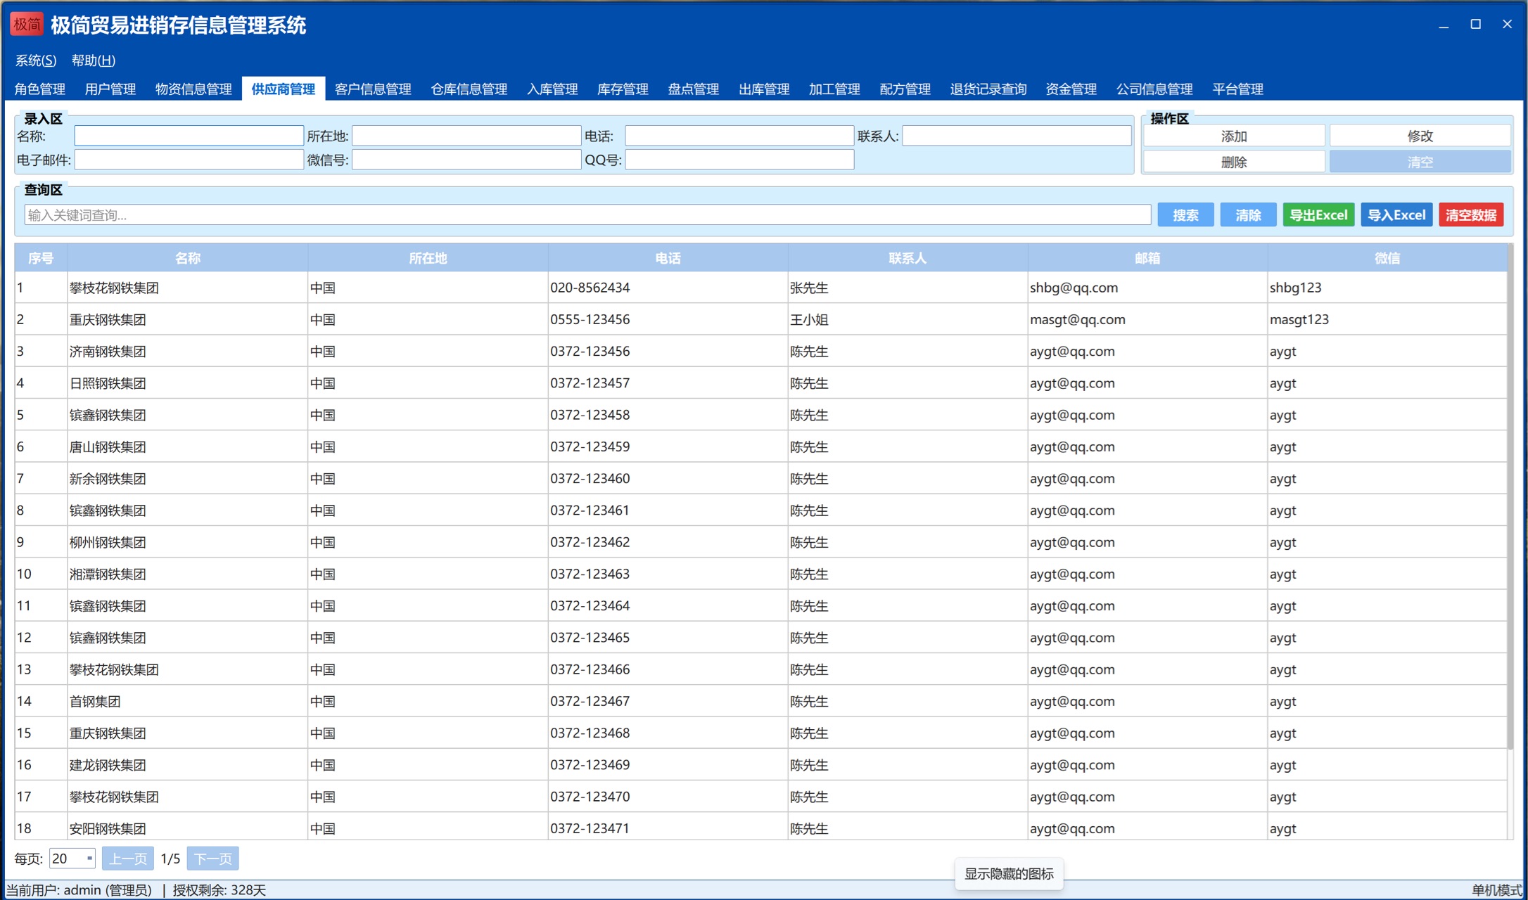Select row 日照钢铁集团

[x=760, y=383]
